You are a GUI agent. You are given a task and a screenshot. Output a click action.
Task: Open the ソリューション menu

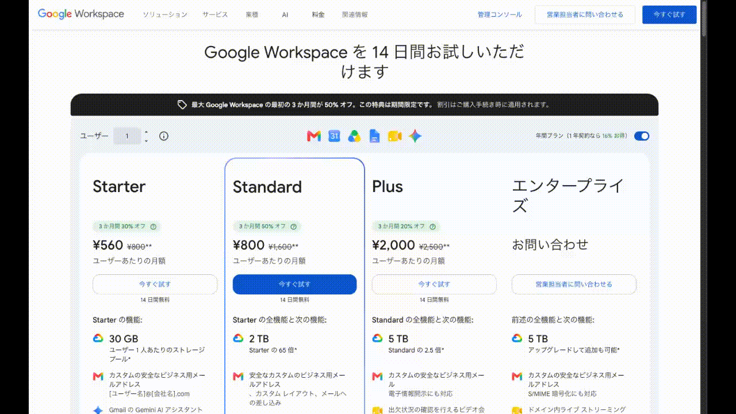click(x=165, y=14)
